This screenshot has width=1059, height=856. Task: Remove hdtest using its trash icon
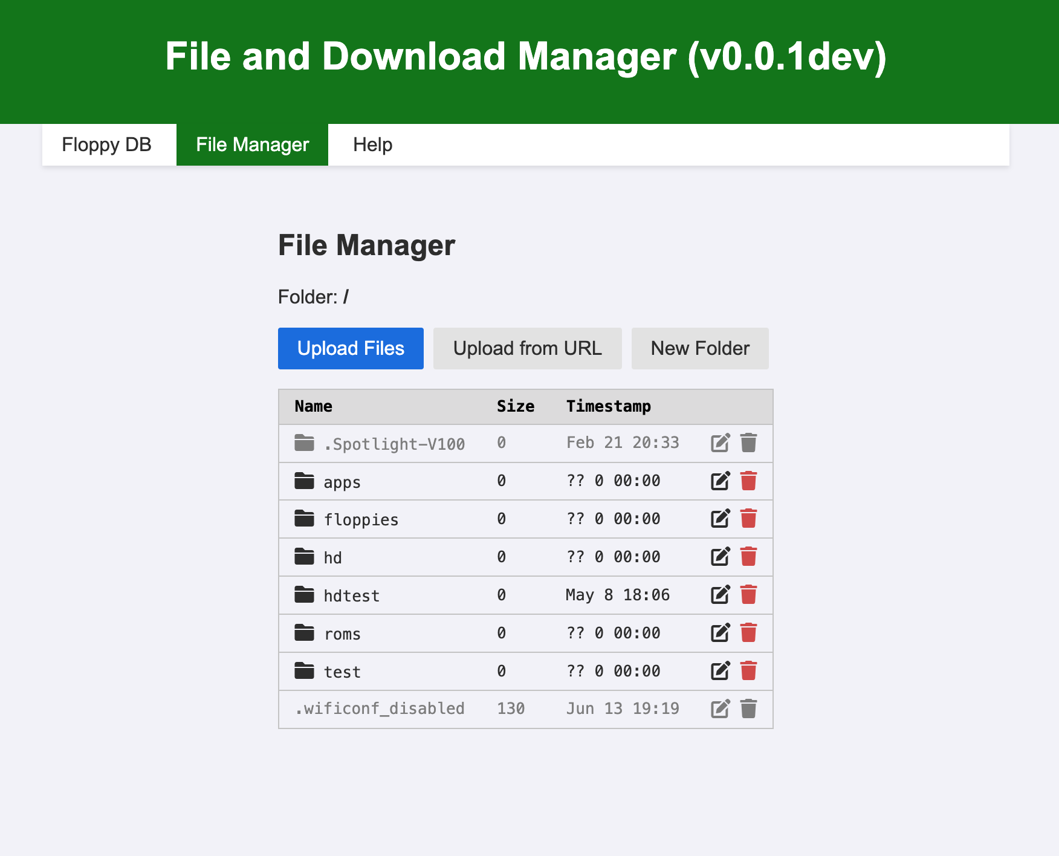pos(748,595)
